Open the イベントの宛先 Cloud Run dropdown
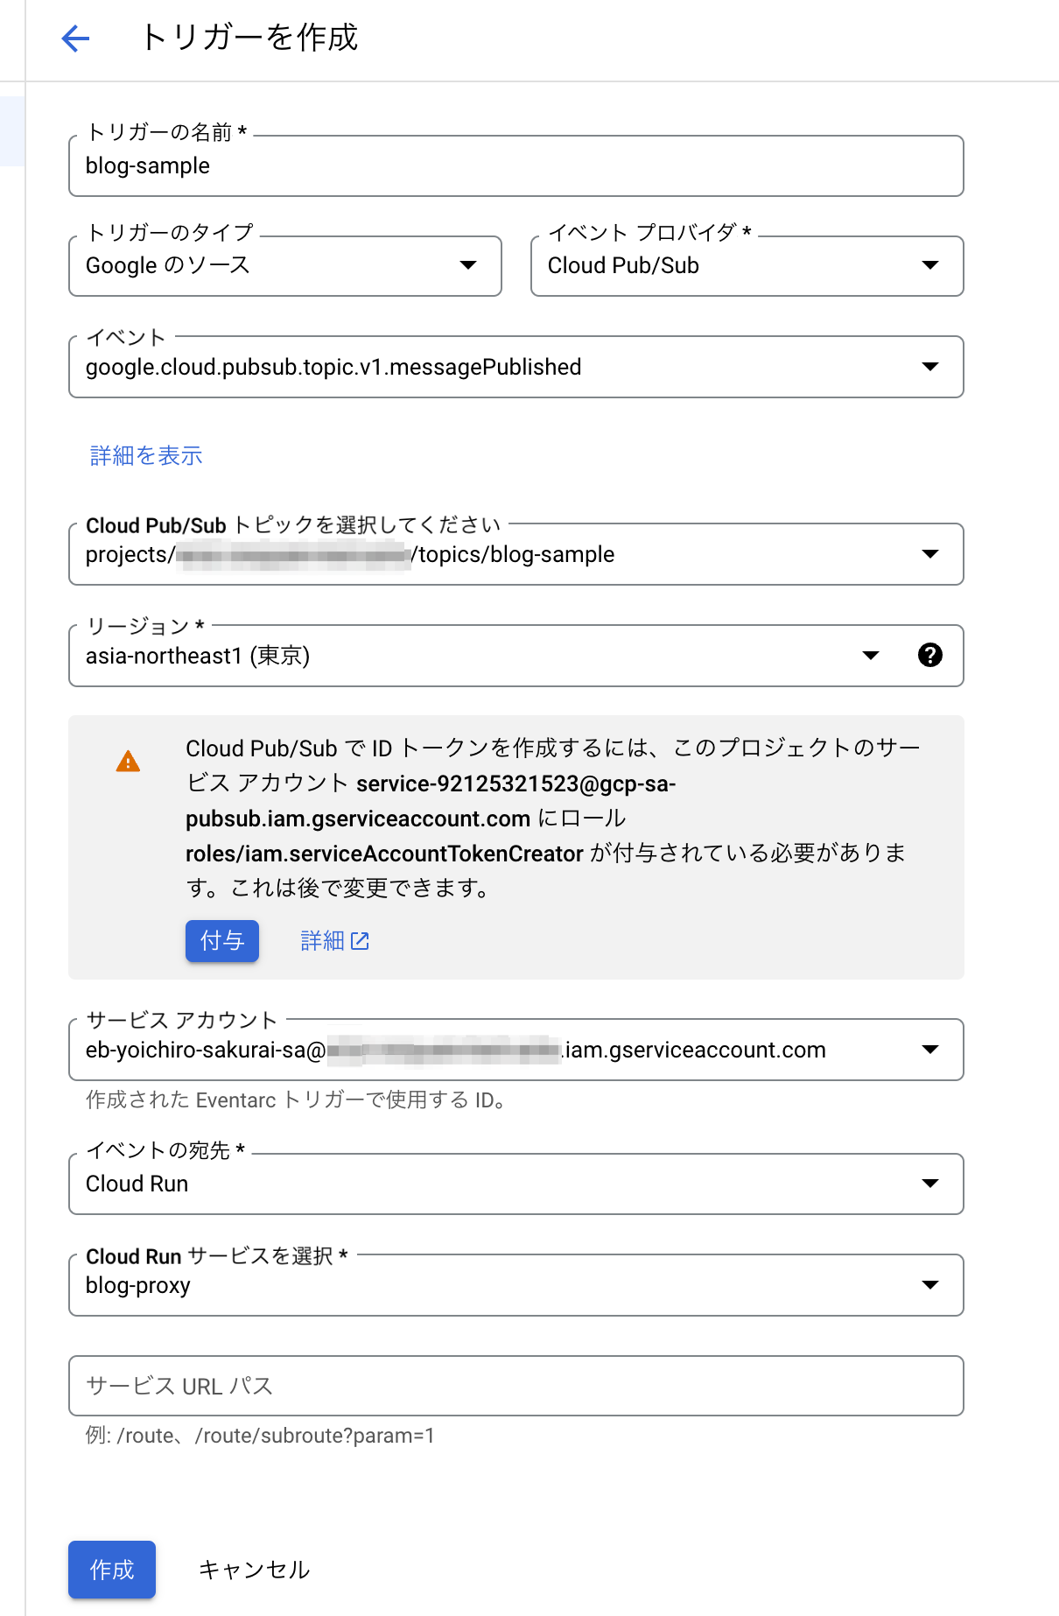 point(516,1184)
